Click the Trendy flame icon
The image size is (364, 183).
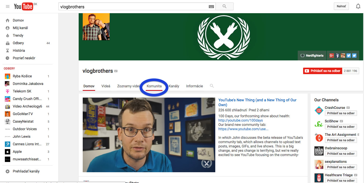click(8, 35)
